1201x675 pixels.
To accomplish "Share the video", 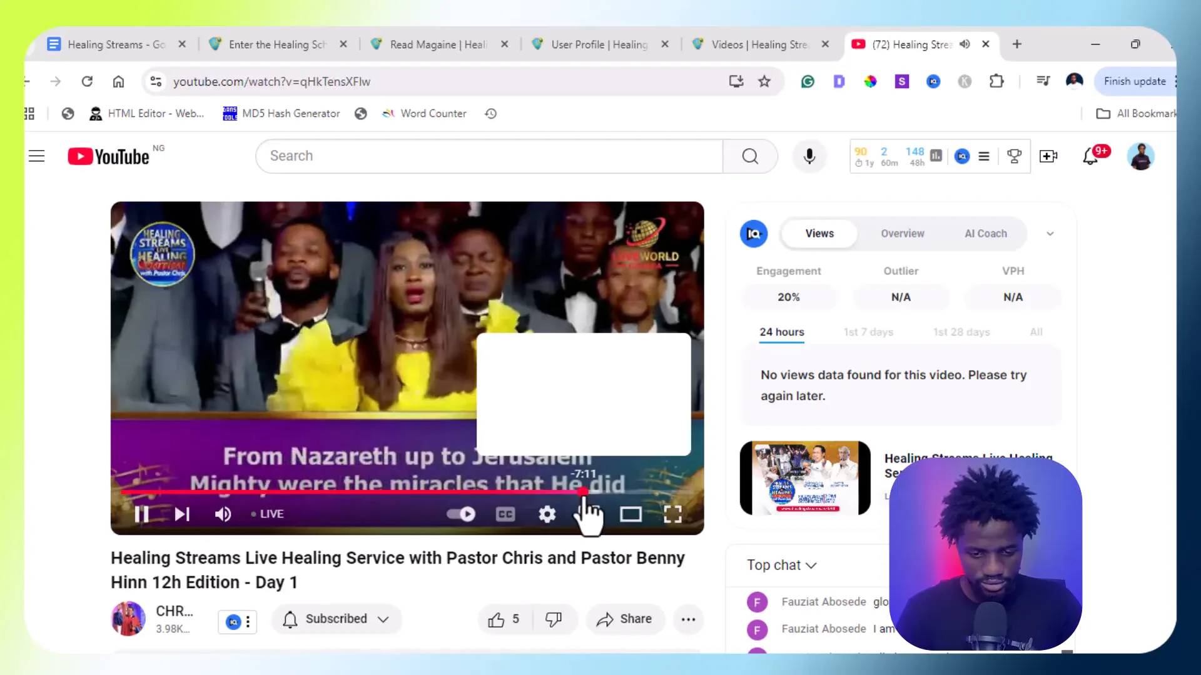I will [x=624, y=619].
